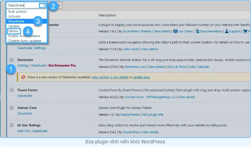The height and width of the screenshot is (147, 251).
Task: Click the Elementor plugin name
Action: click(x=25, y=60)
